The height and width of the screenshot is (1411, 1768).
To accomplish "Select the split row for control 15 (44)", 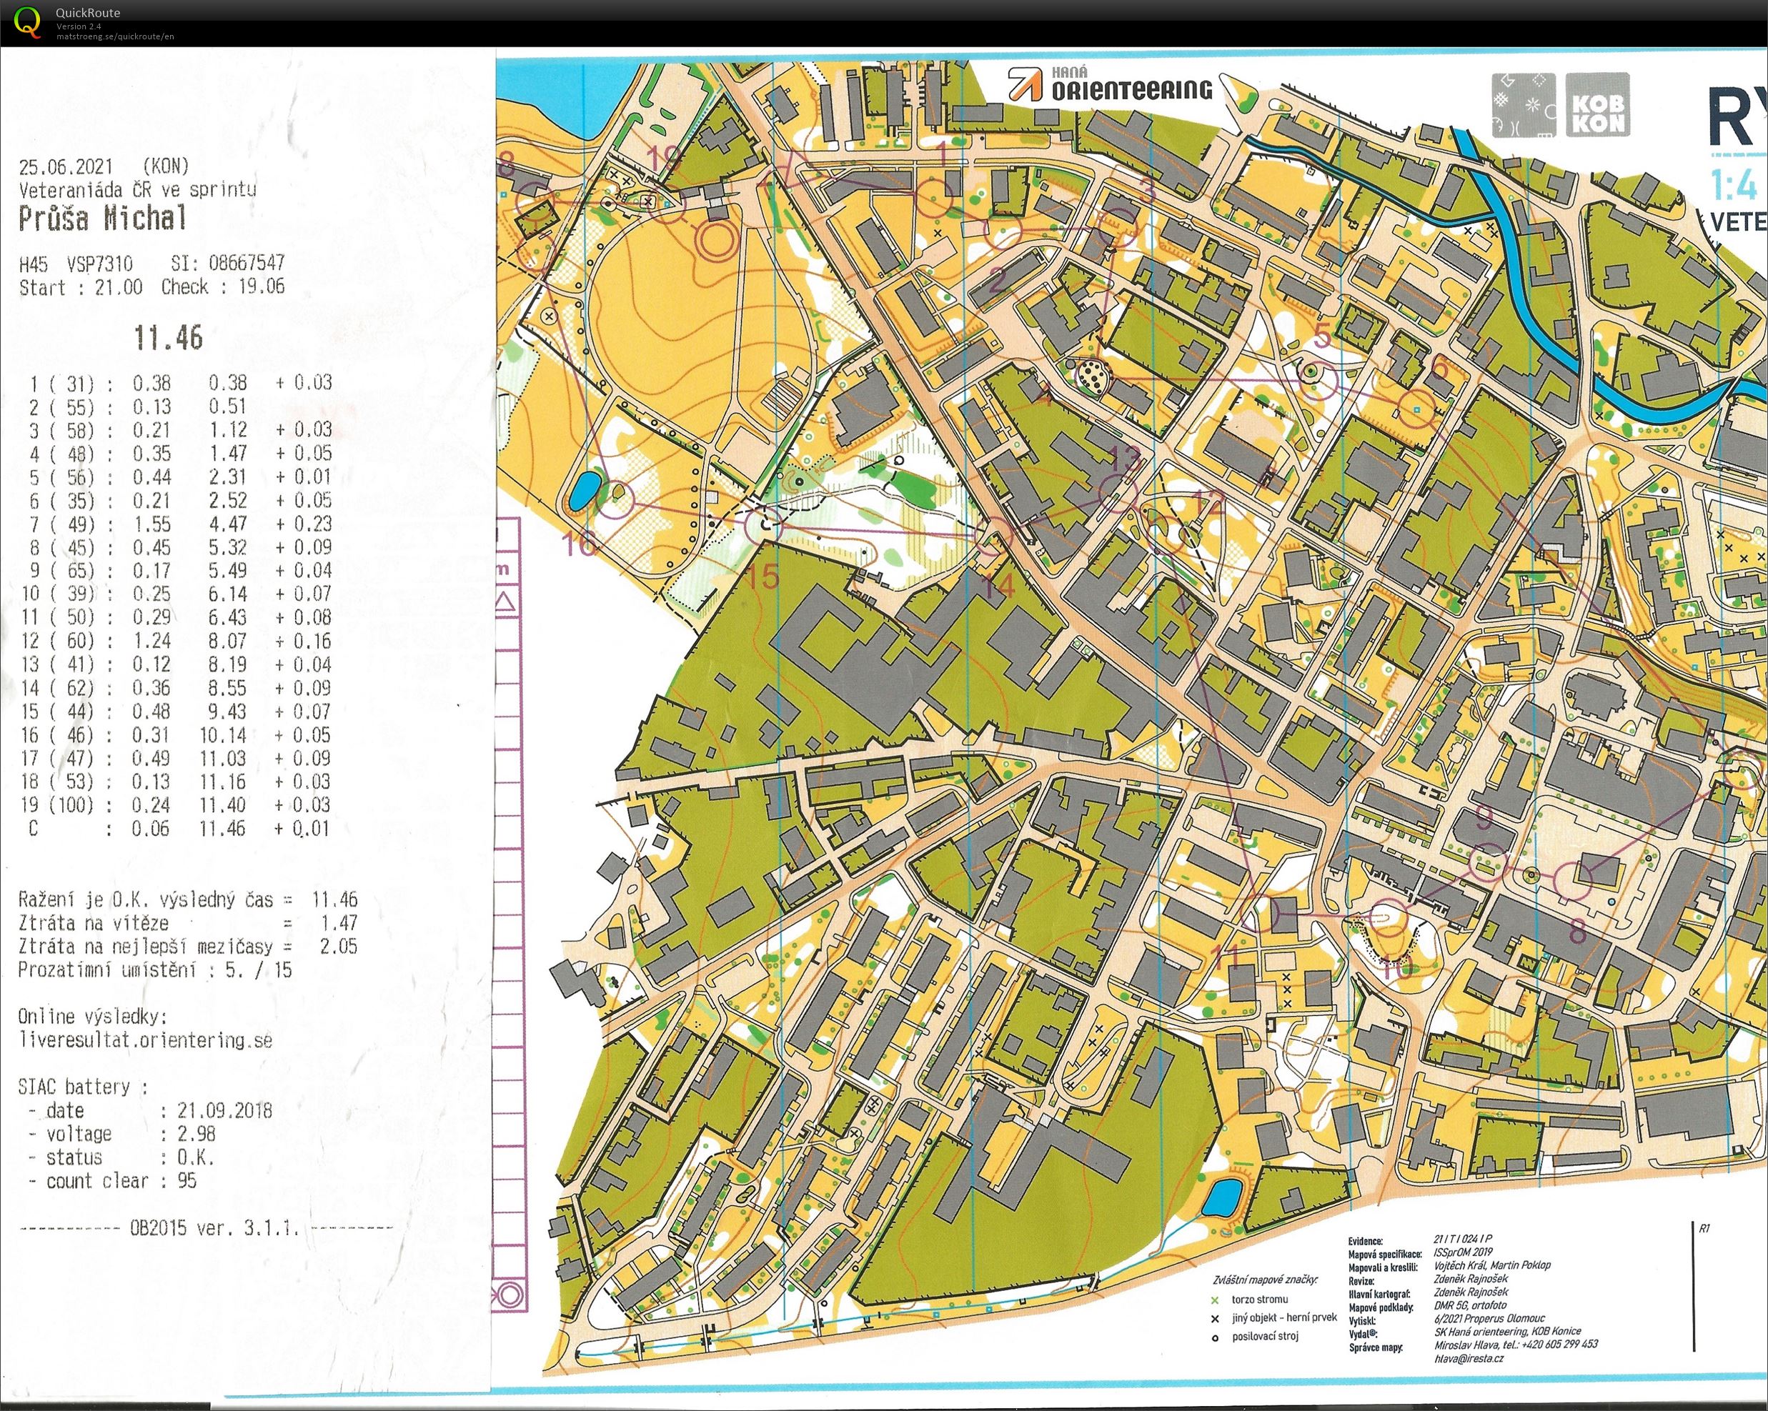I will [x=177, y=712].
